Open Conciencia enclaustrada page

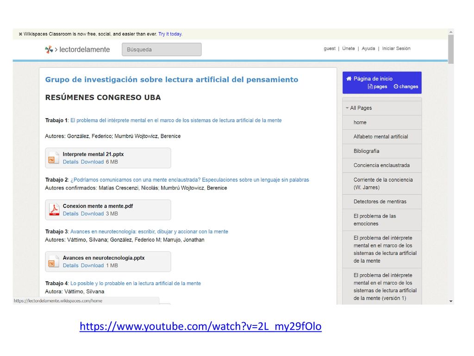(382, 165)
